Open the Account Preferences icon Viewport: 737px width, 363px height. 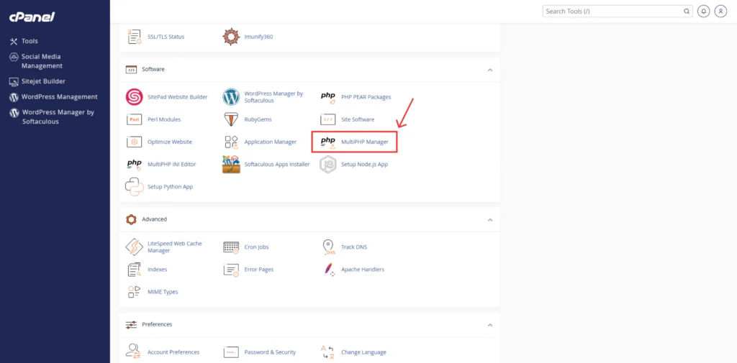[x=135, y=351]
